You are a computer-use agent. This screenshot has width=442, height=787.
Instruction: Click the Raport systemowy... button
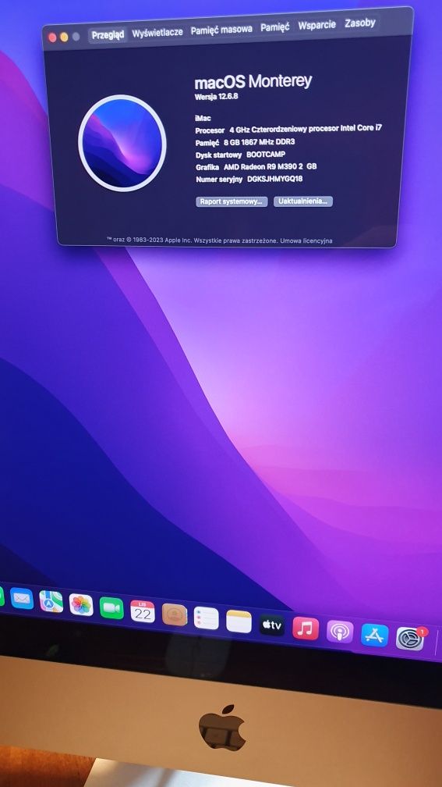tap(232, 201)
